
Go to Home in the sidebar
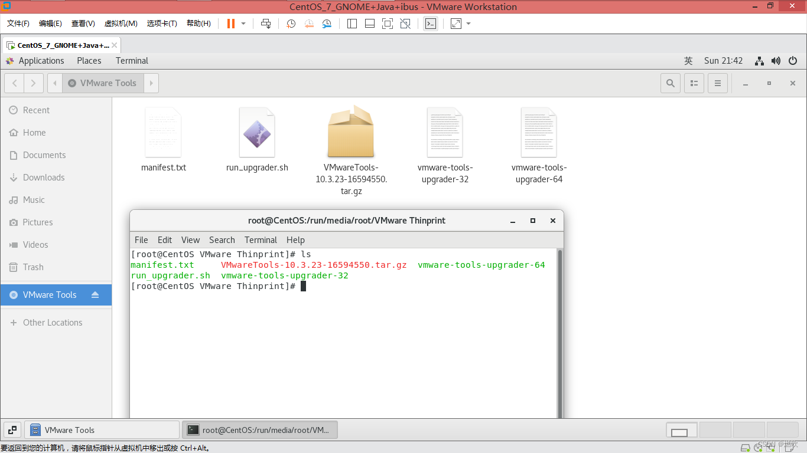[x=56, y=133]
